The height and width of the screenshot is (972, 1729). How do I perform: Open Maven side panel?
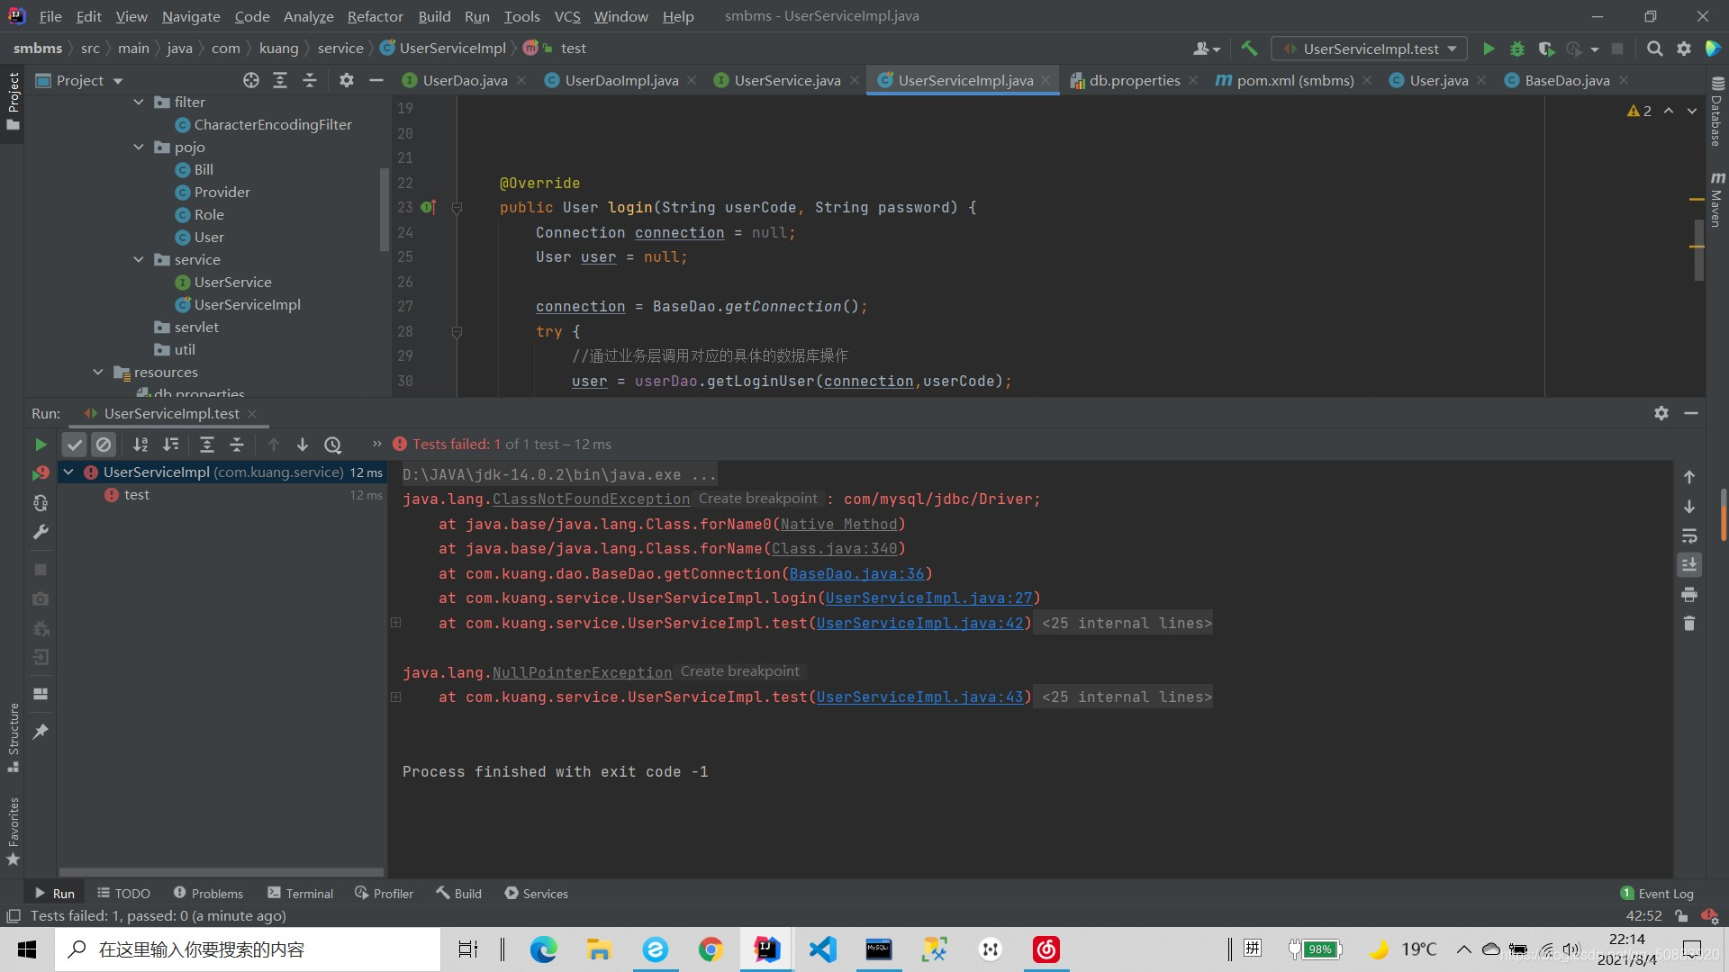tap(1716, 199)
